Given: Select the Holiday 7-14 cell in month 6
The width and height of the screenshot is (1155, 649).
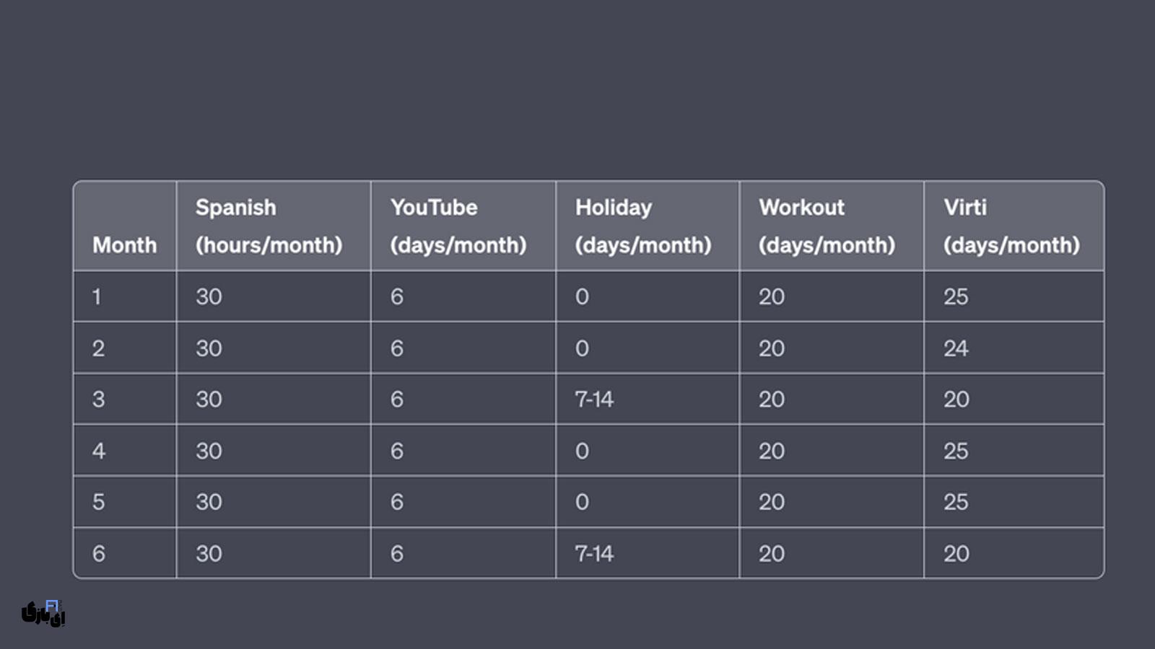Looking at the screenshot, I should click(x=594, y=554).
